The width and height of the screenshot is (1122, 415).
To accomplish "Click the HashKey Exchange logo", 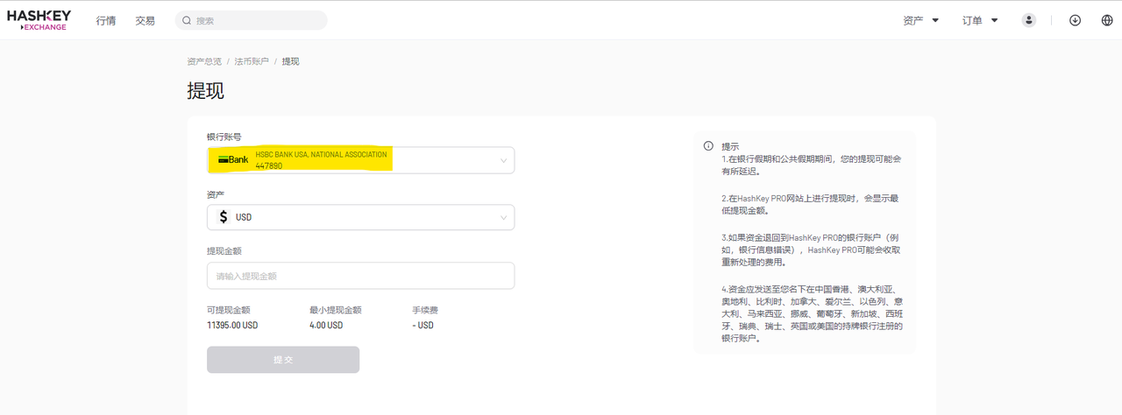I will [39, 20].
